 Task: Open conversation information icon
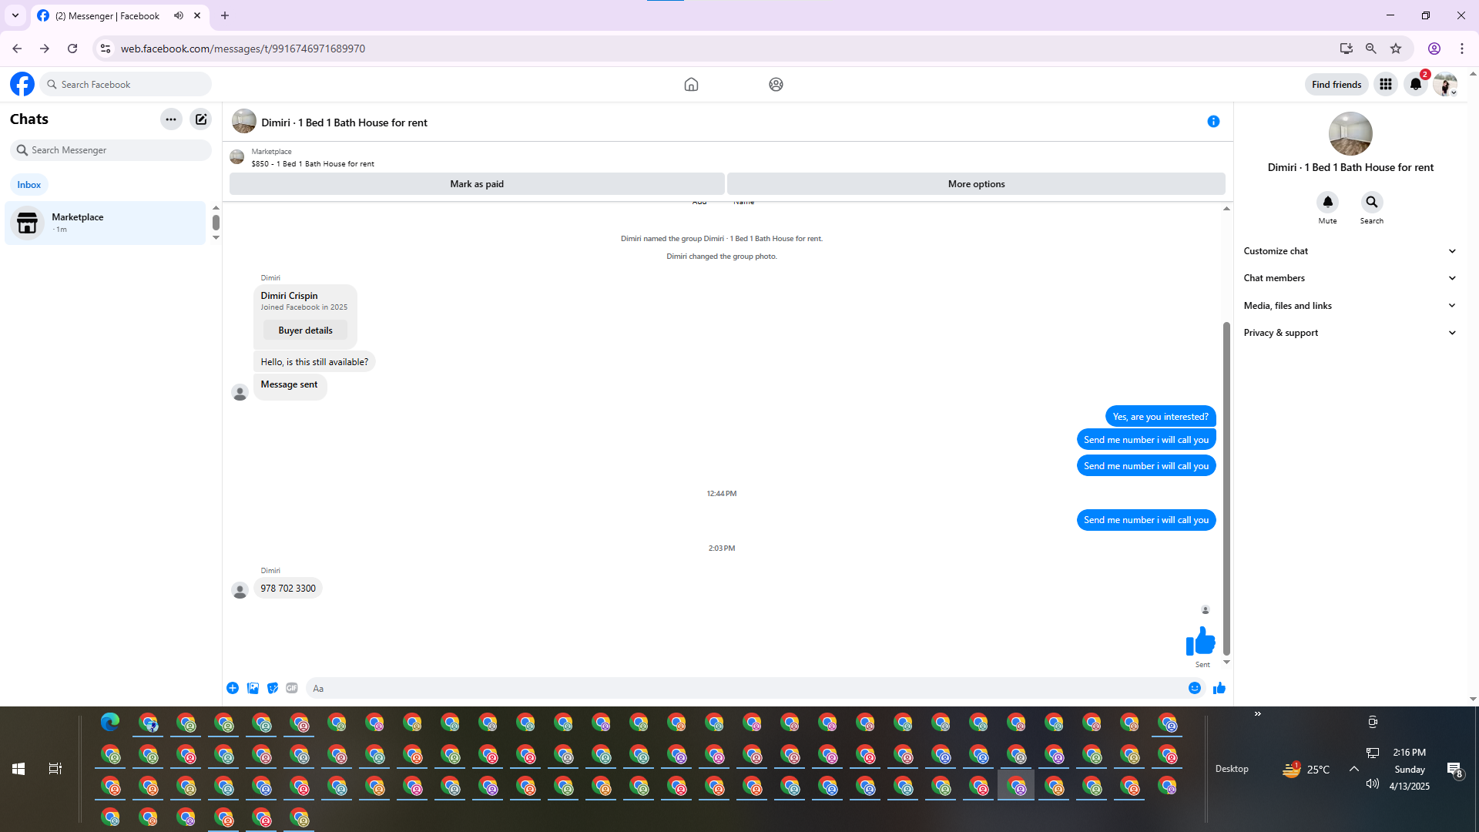click(x=1213, y=122)
